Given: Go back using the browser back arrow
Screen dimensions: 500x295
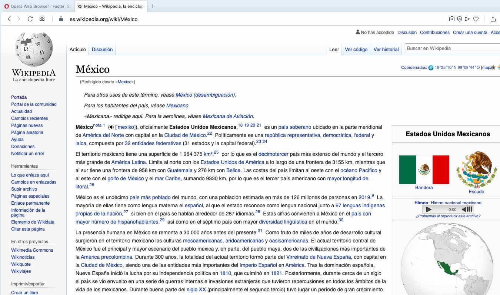Looking at the screenshot, I should tap(9, 19).
